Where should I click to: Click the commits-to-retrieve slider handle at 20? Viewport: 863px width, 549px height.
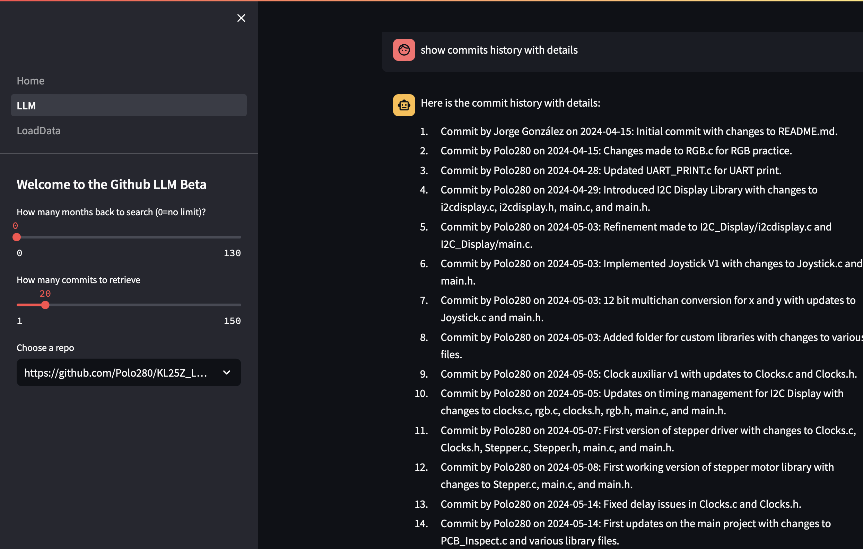point(45,305)
